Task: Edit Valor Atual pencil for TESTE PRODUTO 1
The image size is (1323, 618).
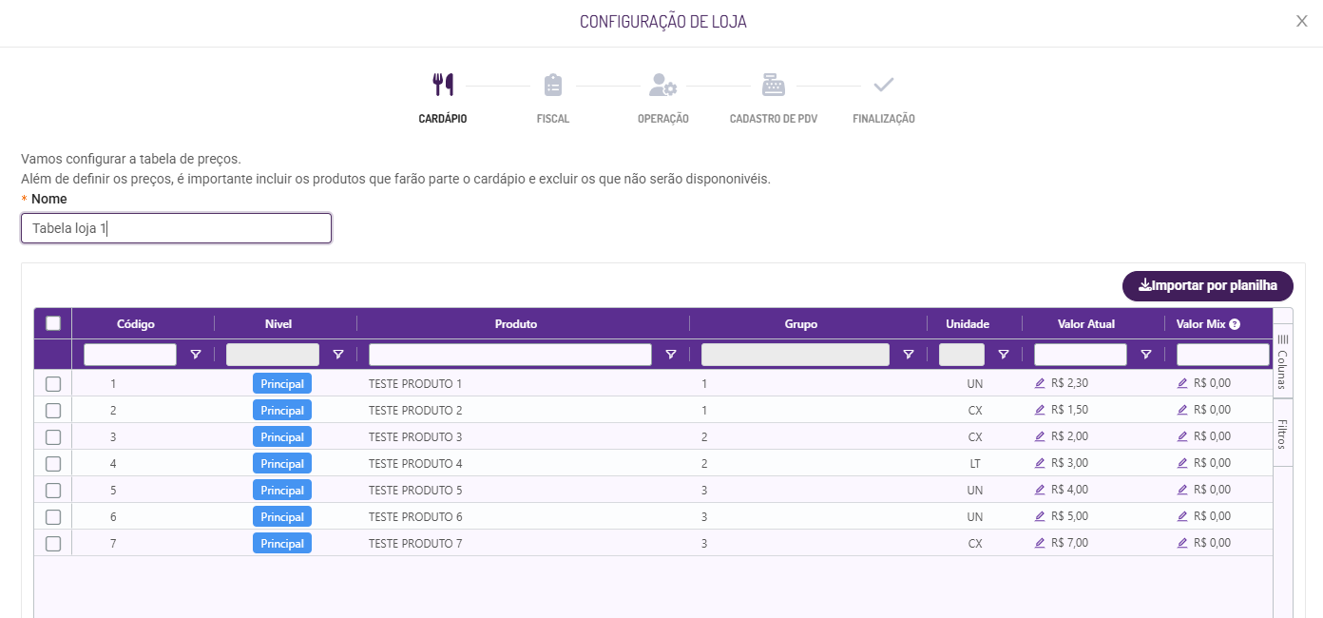Action: pyautogui.click(x=1039, y=383)
